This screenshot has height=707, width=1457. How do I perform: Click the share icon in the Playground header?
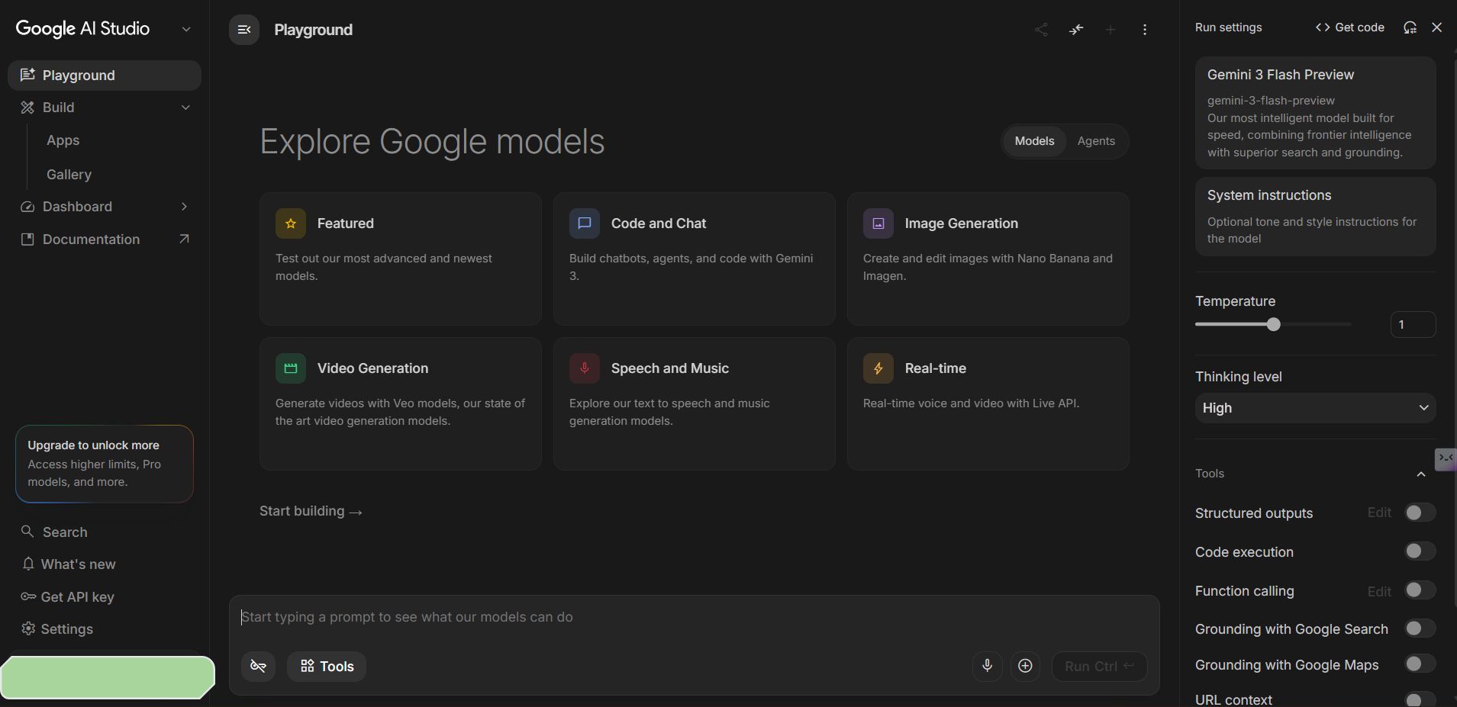[1041, 30]
